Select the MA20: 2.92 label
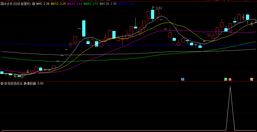The image size is (257, 132). coord(75,4)
